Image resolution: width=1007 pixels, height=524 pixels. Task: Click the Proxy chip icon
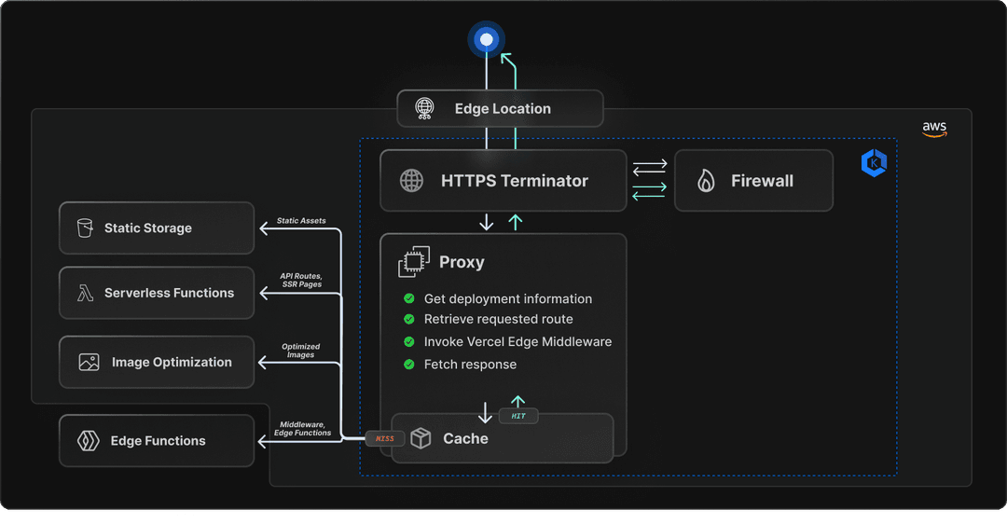click(414, 261)
